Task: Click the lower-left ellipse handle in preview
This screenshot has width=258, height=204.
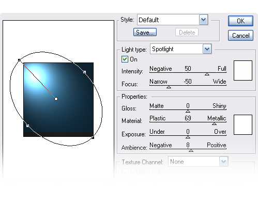Action: click(x=28, y=125)
